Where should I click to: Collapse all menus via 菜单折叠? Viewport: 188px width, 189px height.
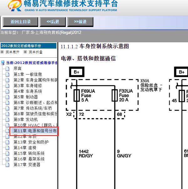tap(36, 52)
